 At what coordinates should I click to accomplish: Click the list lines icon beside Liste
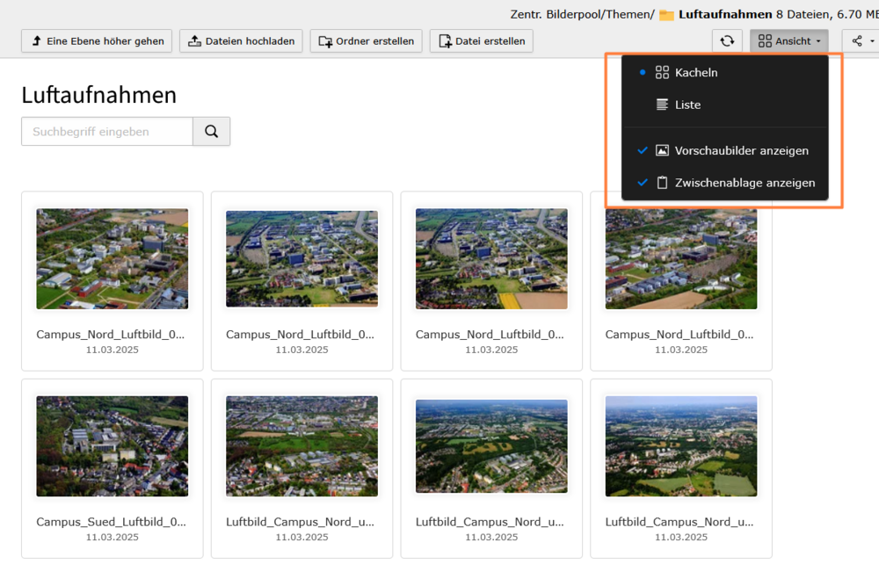click(x=663, y=105)
